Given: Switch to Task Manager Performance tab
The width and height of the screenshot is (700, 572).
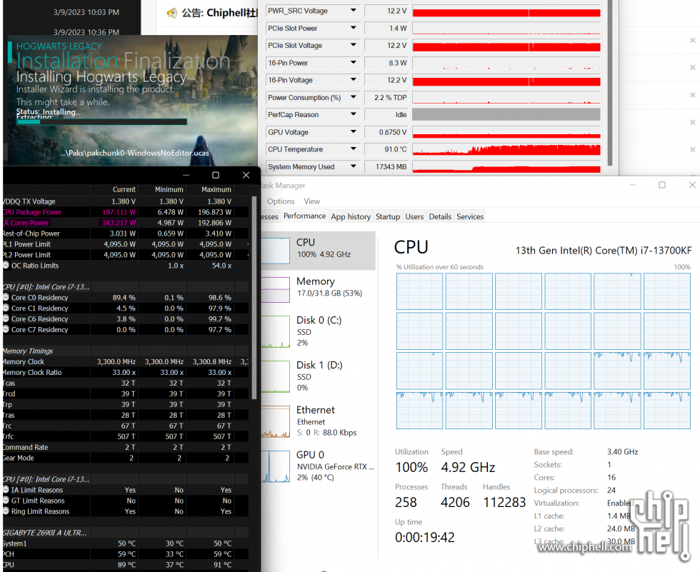Looking at the screenshot, I should [x=304, y=216].
